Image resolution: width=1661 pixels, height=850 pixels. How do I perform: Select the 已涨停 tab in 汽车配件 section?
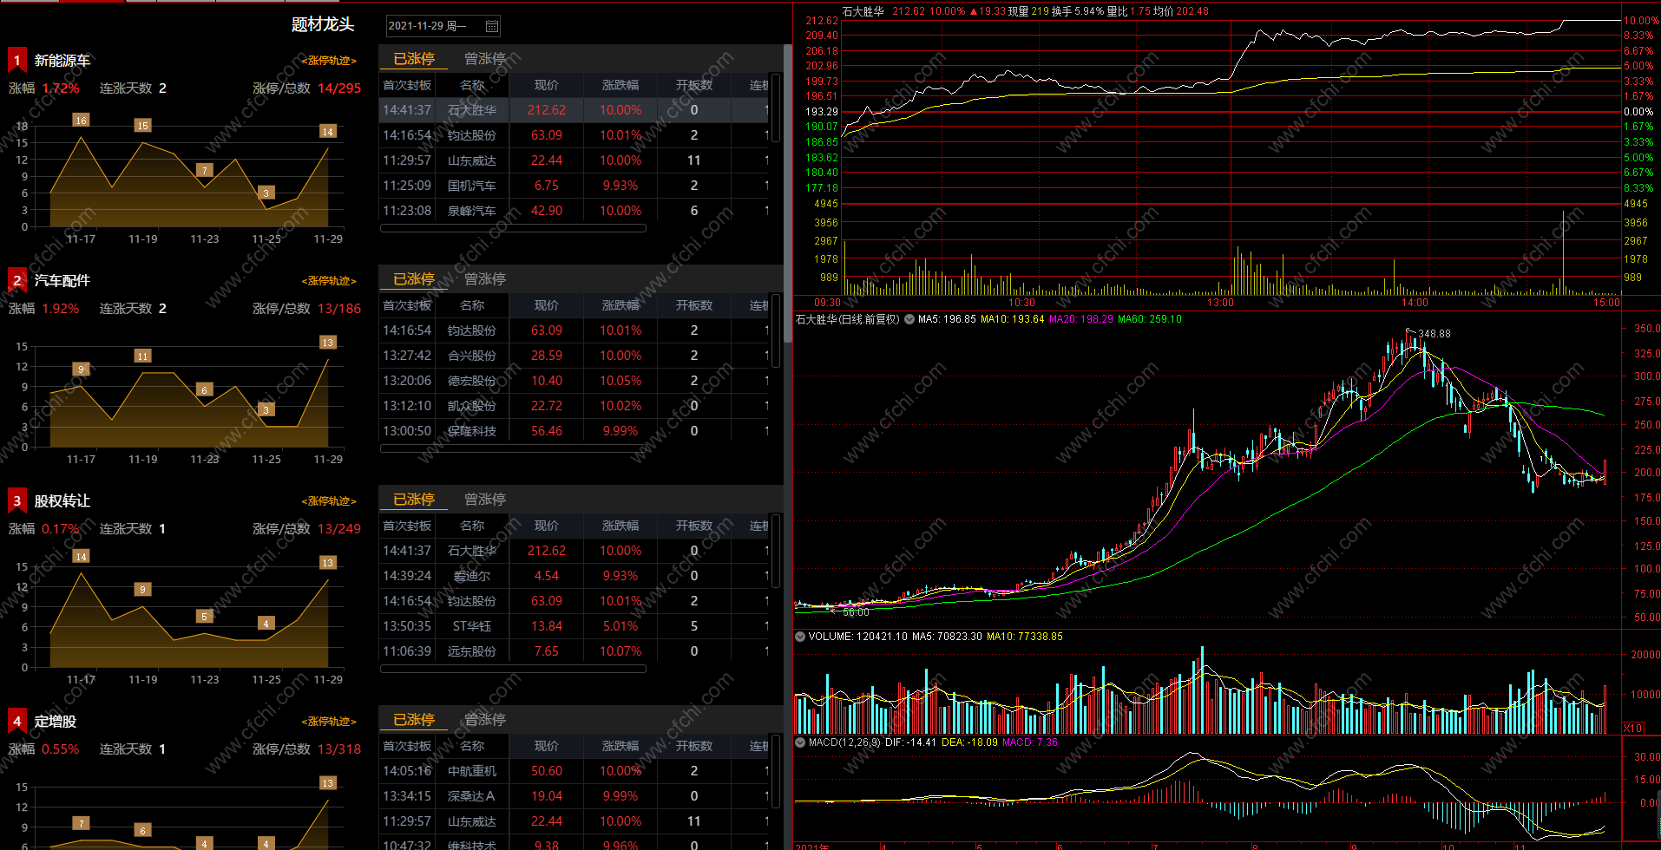pos(414,279)
